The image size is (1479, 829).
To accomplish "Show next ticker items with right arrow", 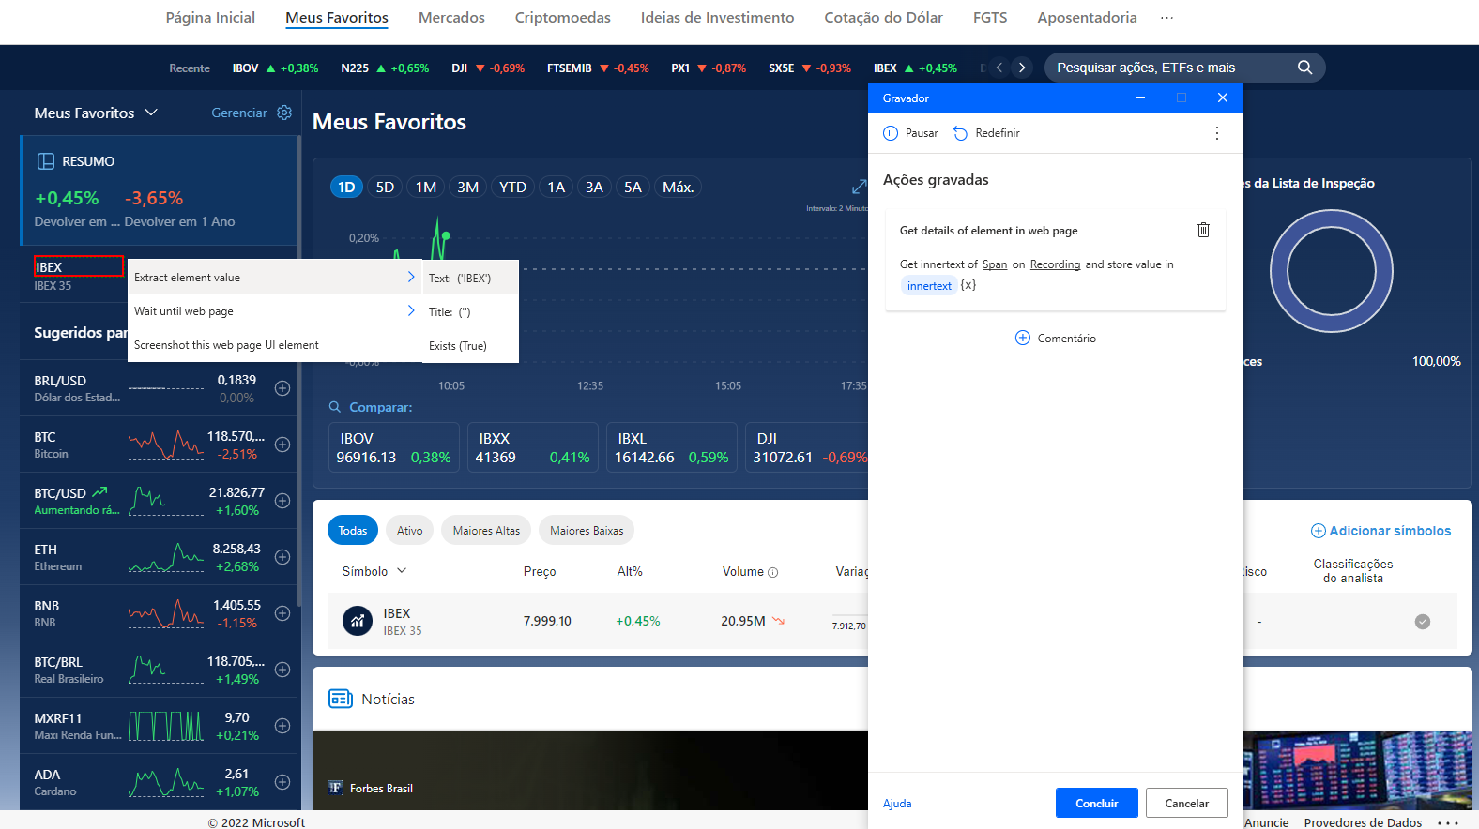I will point(1022,68).
